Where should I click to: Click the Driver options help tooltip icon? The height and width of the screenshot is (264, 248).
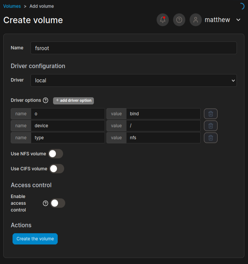point(46,100)
